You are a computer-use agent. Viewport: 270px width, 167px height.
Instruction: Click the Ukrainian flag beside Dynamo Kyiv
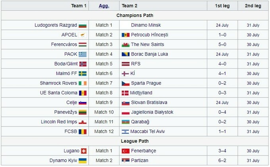click(x=83, y=161)
